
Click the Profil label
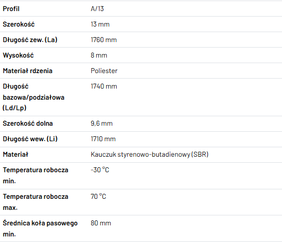(11, 9)
